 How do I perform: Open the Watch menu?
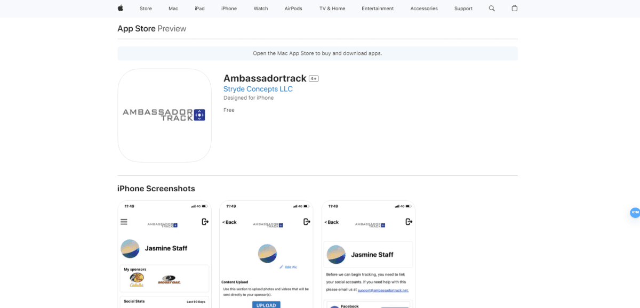point(261,9)
